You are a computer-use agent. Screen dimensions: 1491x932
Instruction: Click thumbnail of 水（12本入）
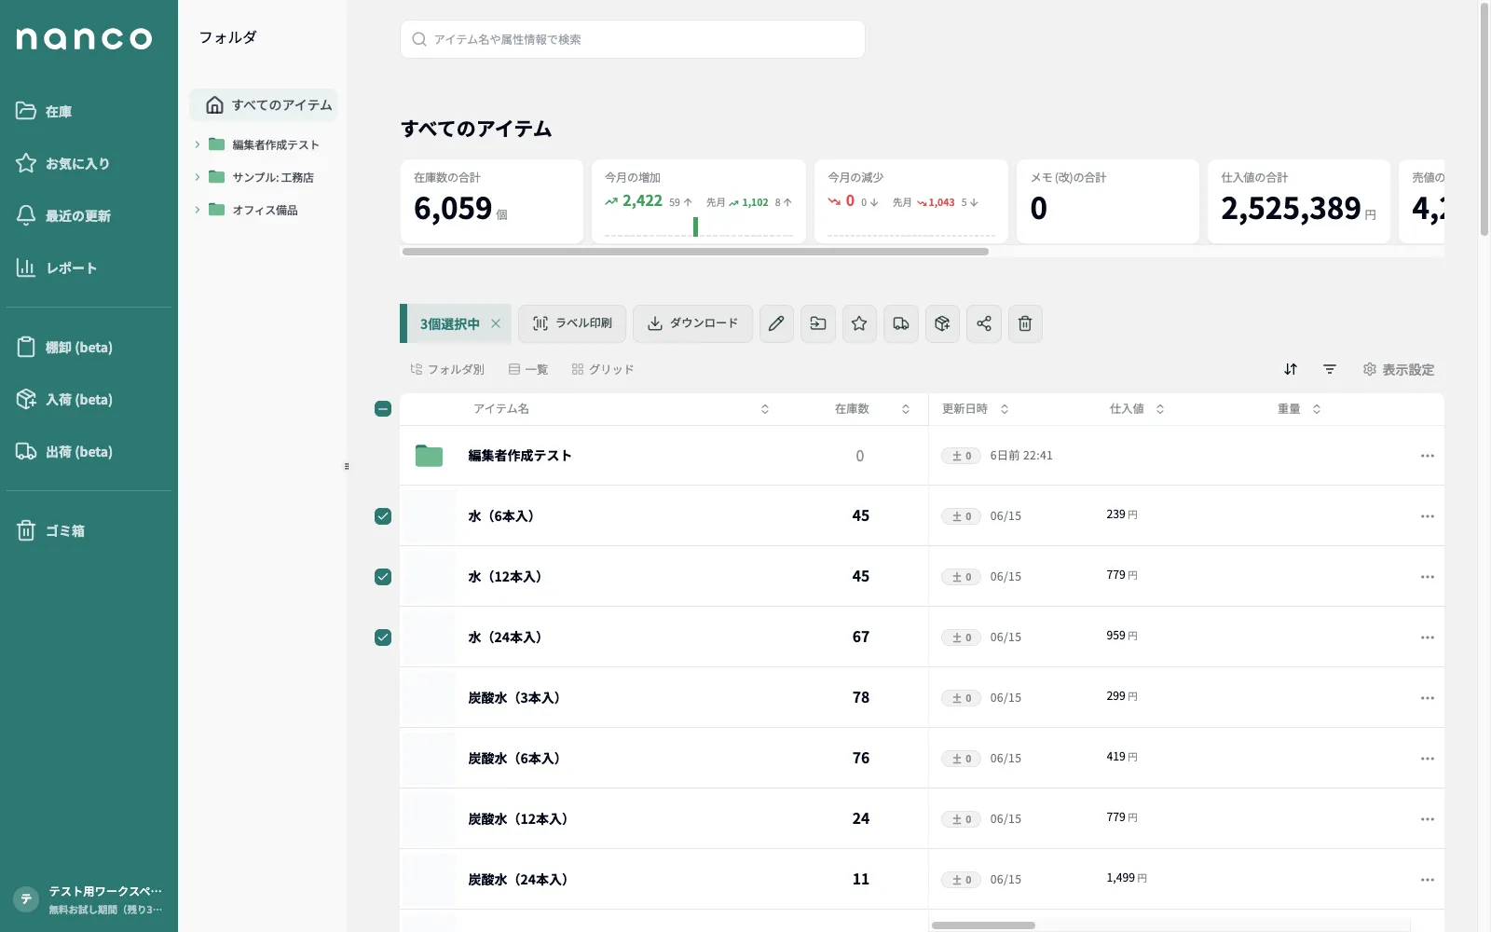tap(429, 577)
